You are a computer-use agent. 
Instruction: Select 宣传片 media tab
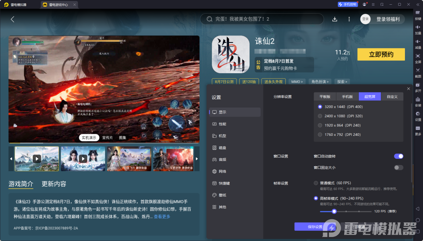pyautogui.click(x=108, y=138)
